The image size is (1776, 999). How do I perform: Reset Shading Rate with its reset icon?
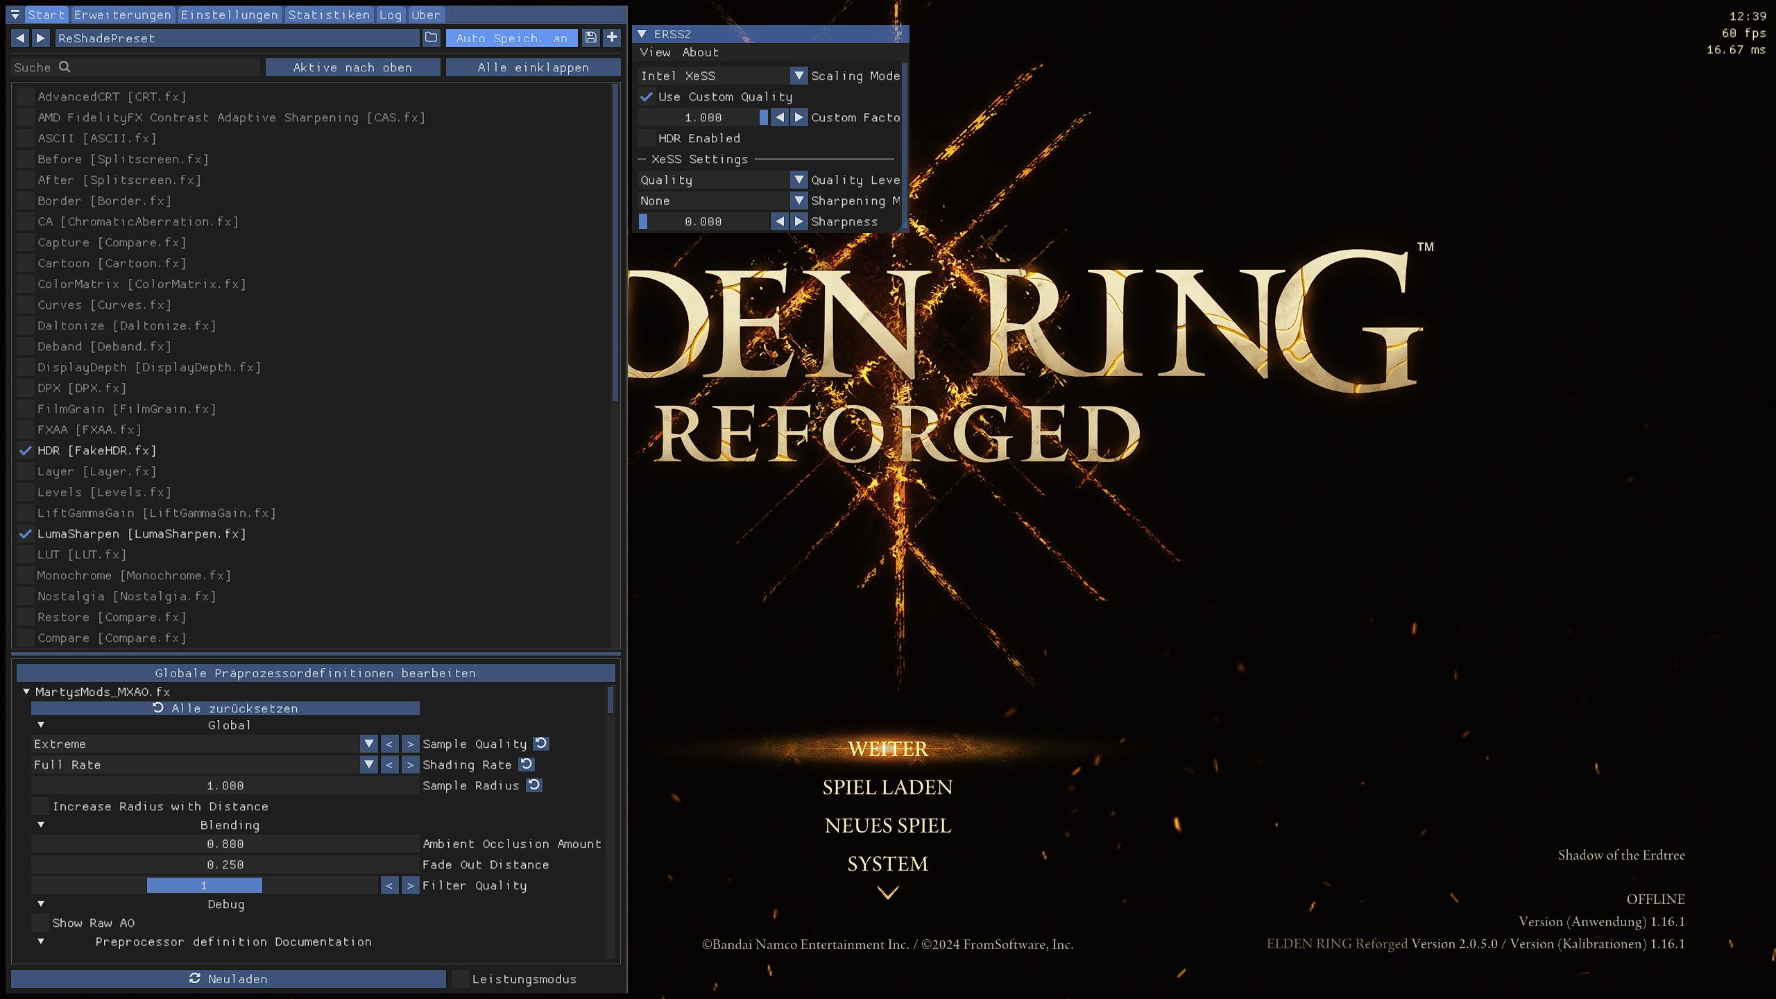pyautogui.click(x=527, y=765)
